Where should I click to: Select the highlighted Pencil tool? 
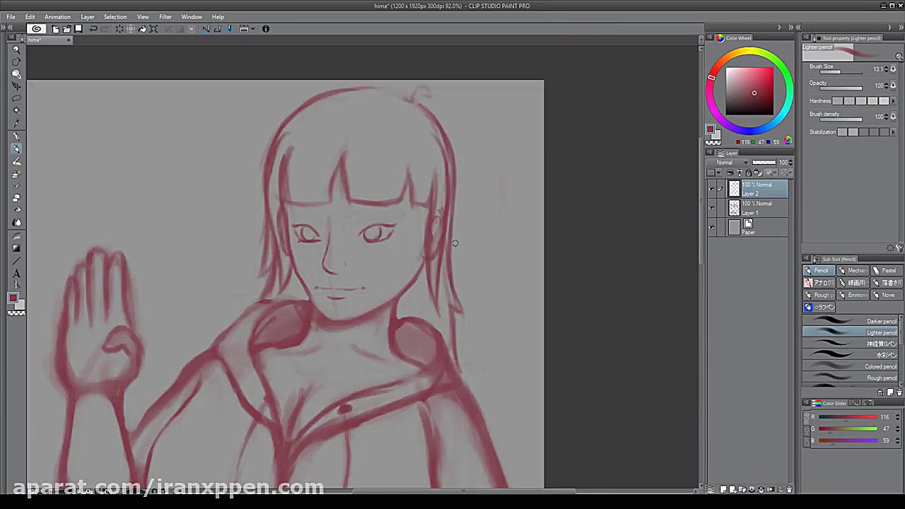[x=16, y=148]
